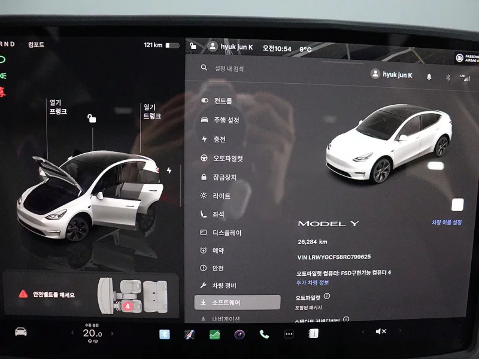Tap the toggle icon beside 컨트롤
This screenshot has height=359, width=479.
(x=204, y=100)
